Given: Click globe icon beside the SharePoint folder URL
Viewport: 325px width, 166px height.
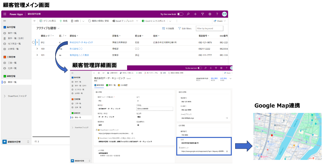Looking at the screenshot, I should click(x=132, y=134).
